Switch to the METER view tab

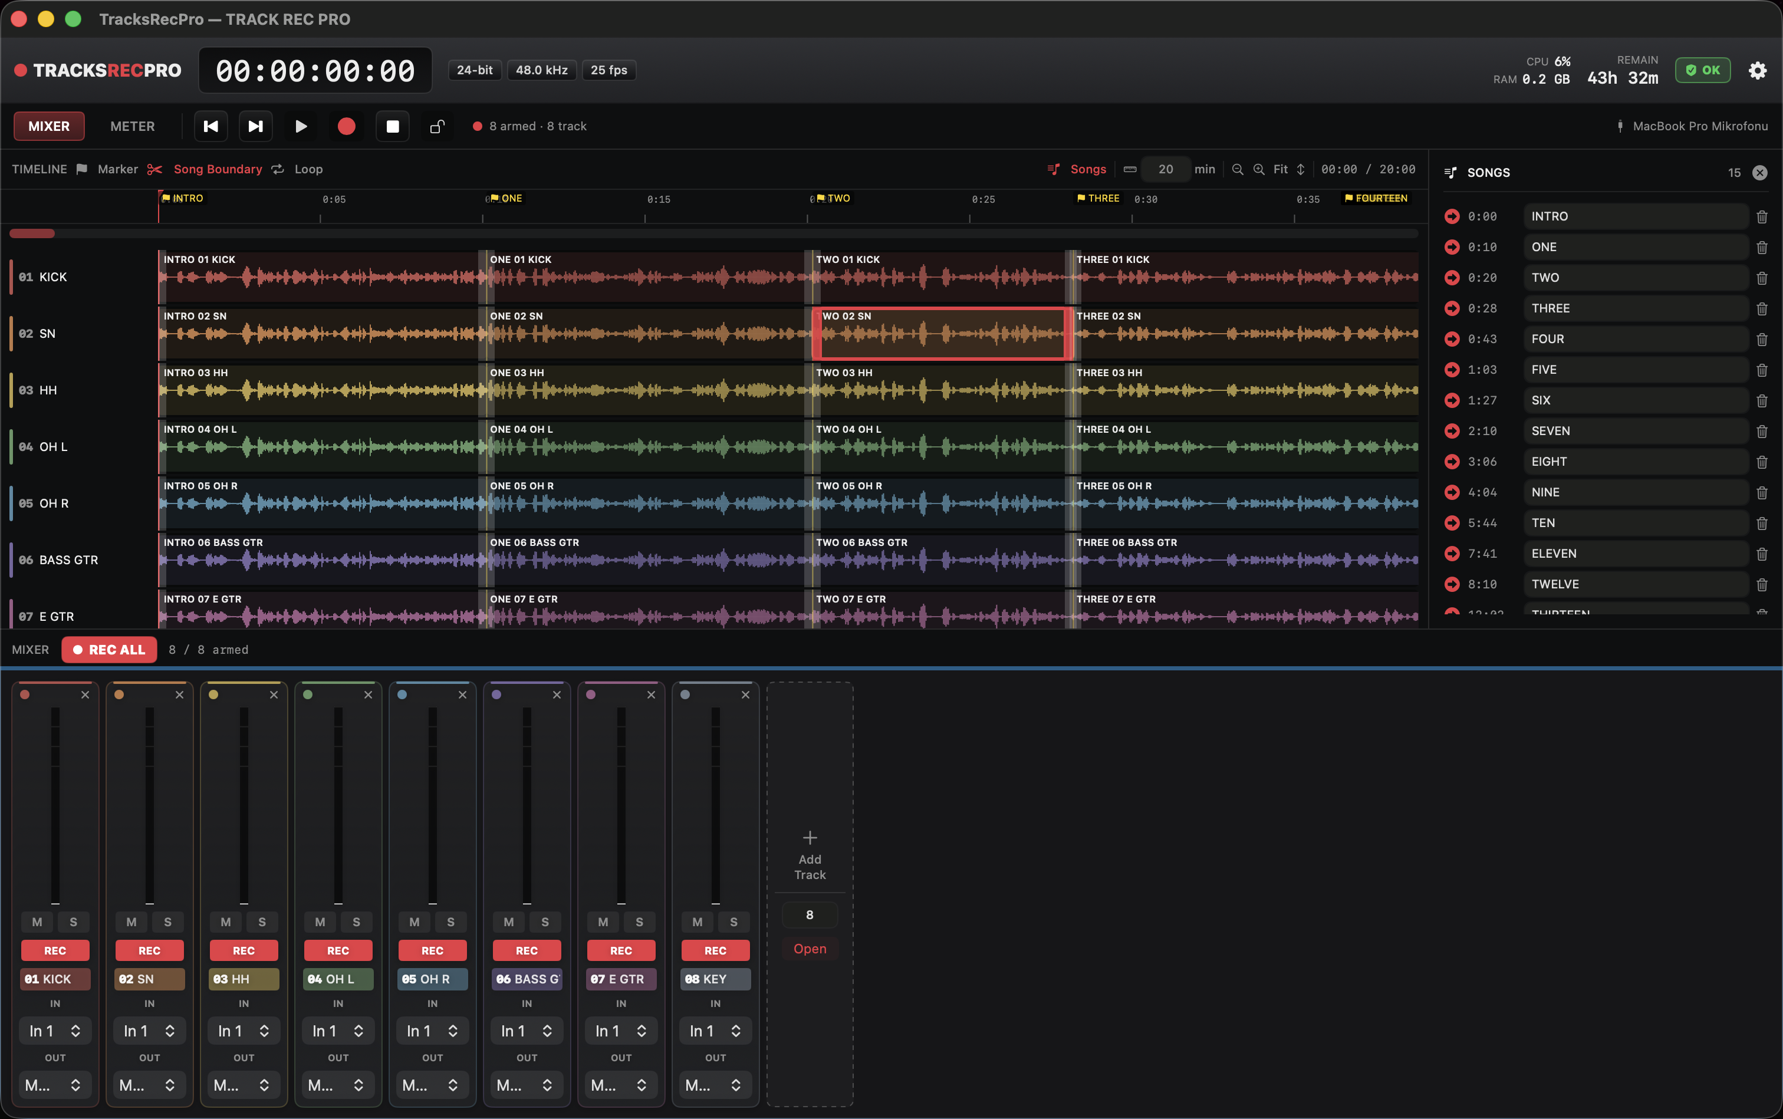(x=133, y=127)
